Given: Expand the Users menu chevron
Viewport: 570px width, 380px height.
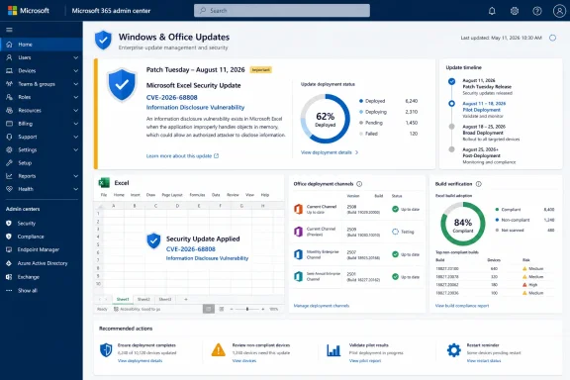Looking at the screenshot, I should tap(75, 57).
